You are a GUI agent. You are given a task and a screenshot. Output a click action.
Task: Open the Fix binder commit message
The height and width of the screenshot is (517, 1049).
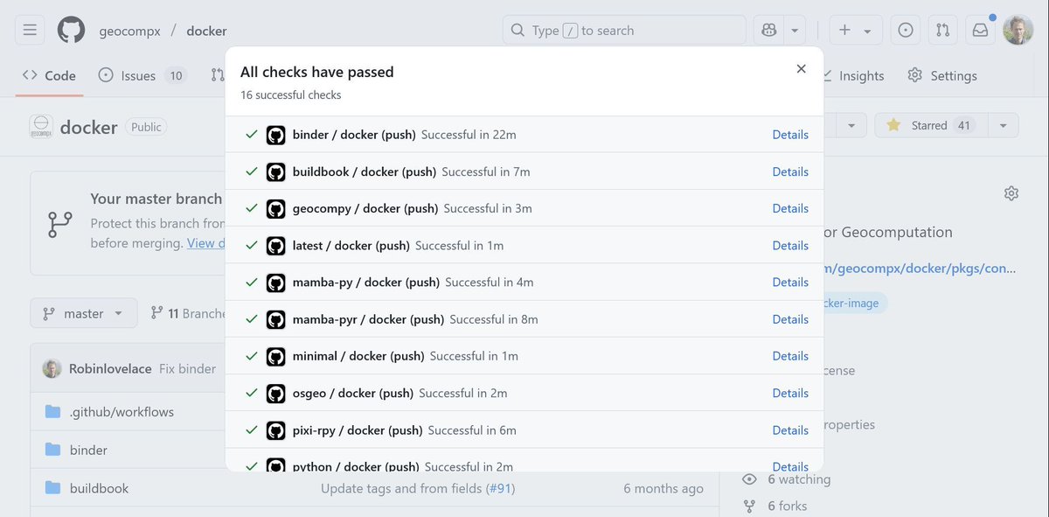187,368
